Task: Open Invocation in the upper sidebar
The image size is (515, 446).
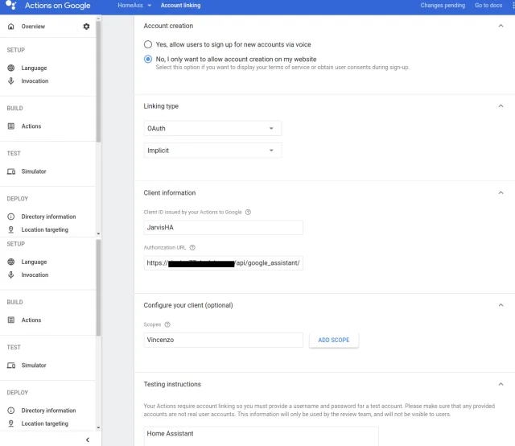Action: click(35, 81)
